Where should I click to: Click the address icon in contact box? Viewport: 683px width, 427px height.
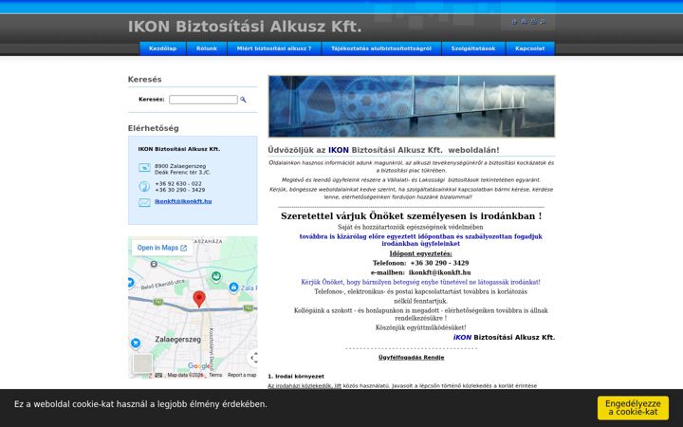point(144,168)
